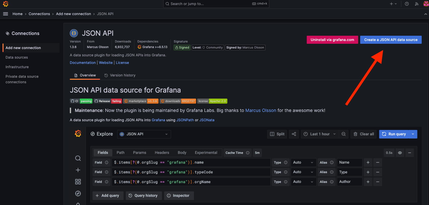The width and height of the screenshot is (429, 205).
Task: Switch to the Version history tab
Action: tap(120, 75)
